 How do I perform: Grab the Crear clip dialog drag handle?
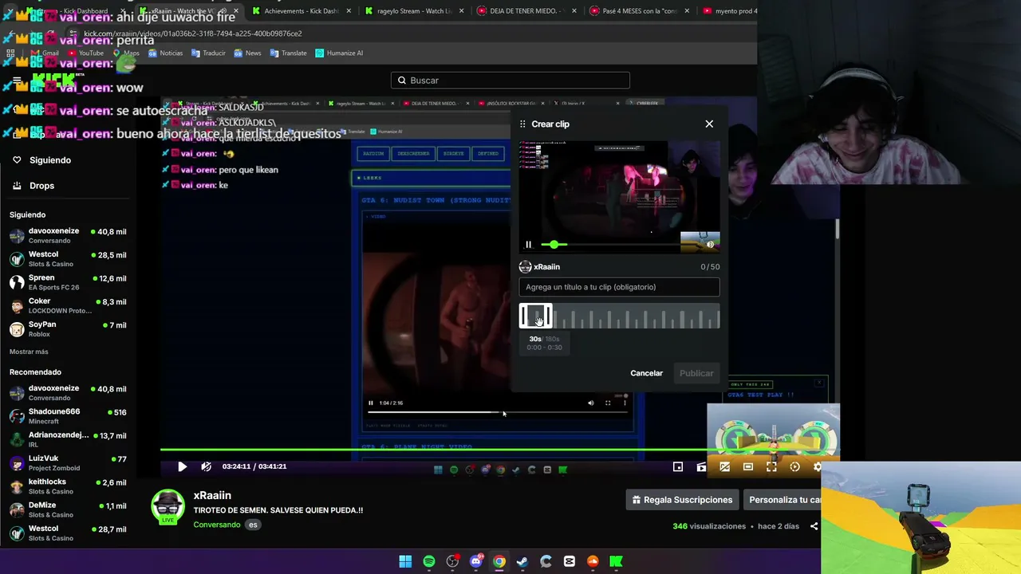click(x=522, y=124)
